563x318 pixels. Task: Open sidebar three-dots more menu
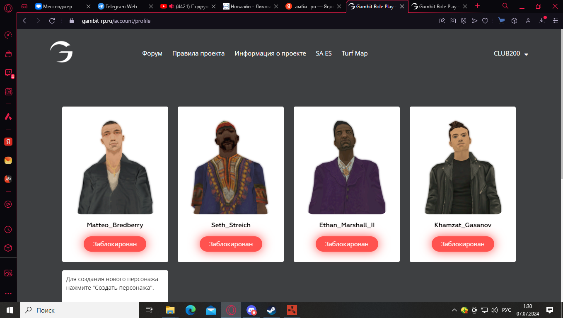(8, 294)
